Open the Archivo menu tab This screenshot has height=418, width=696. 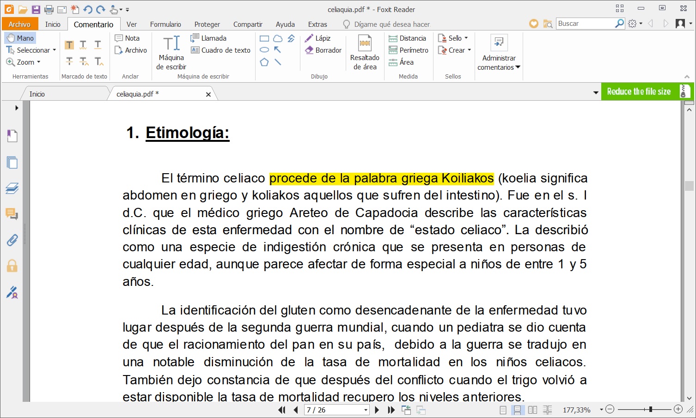point(19,24)
